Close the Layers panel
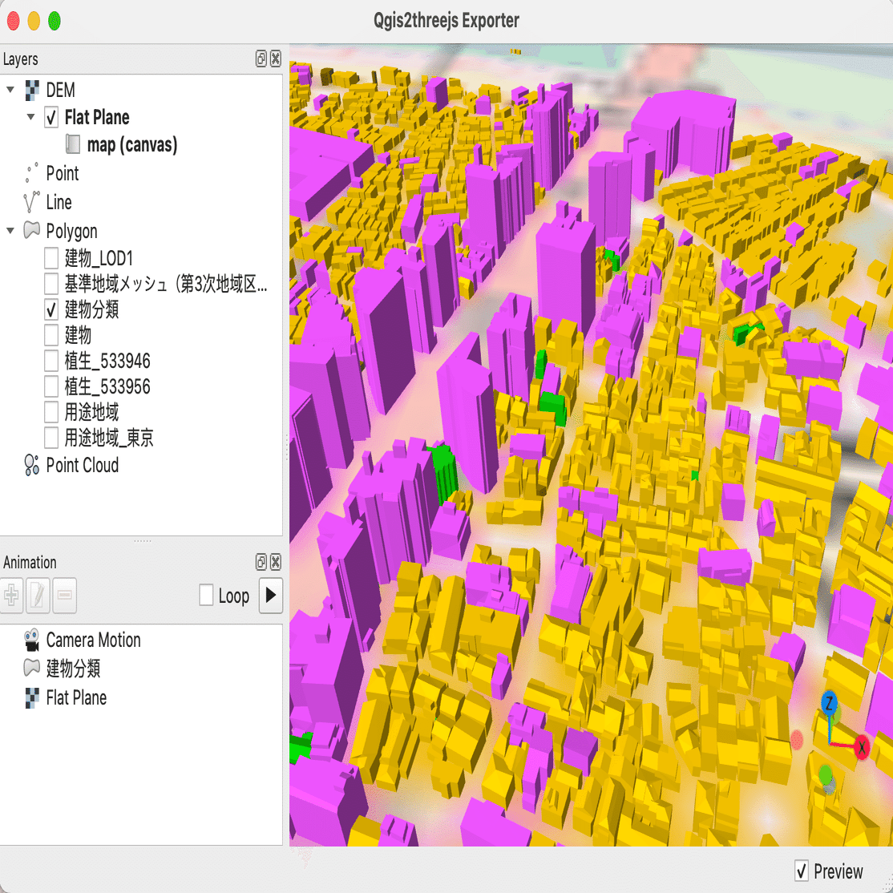Screen dimensions: 893x893 point(276,59)
